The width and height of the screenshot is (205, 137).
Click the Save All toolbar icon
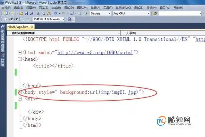pyautogui.click(x=31, y=13)
